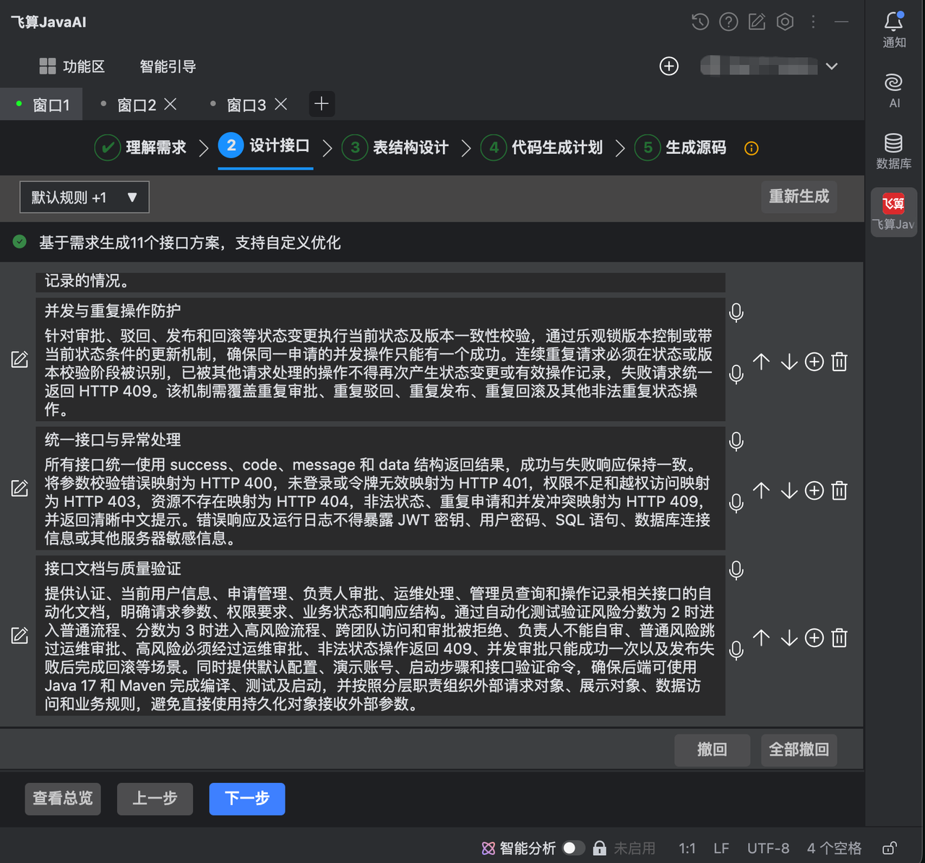
Task: Move 统一接口与异常处理 section up
Action: (762, 490)
